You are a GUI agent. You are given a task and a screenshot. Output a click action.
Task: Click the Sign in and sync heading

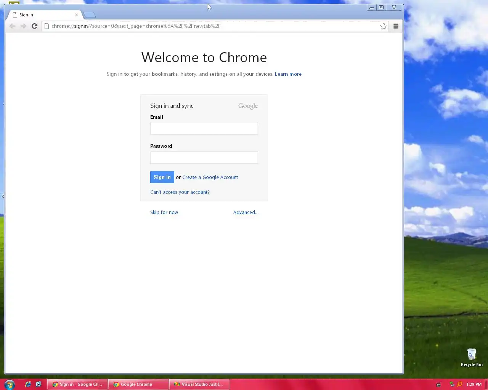coord(172,105)
